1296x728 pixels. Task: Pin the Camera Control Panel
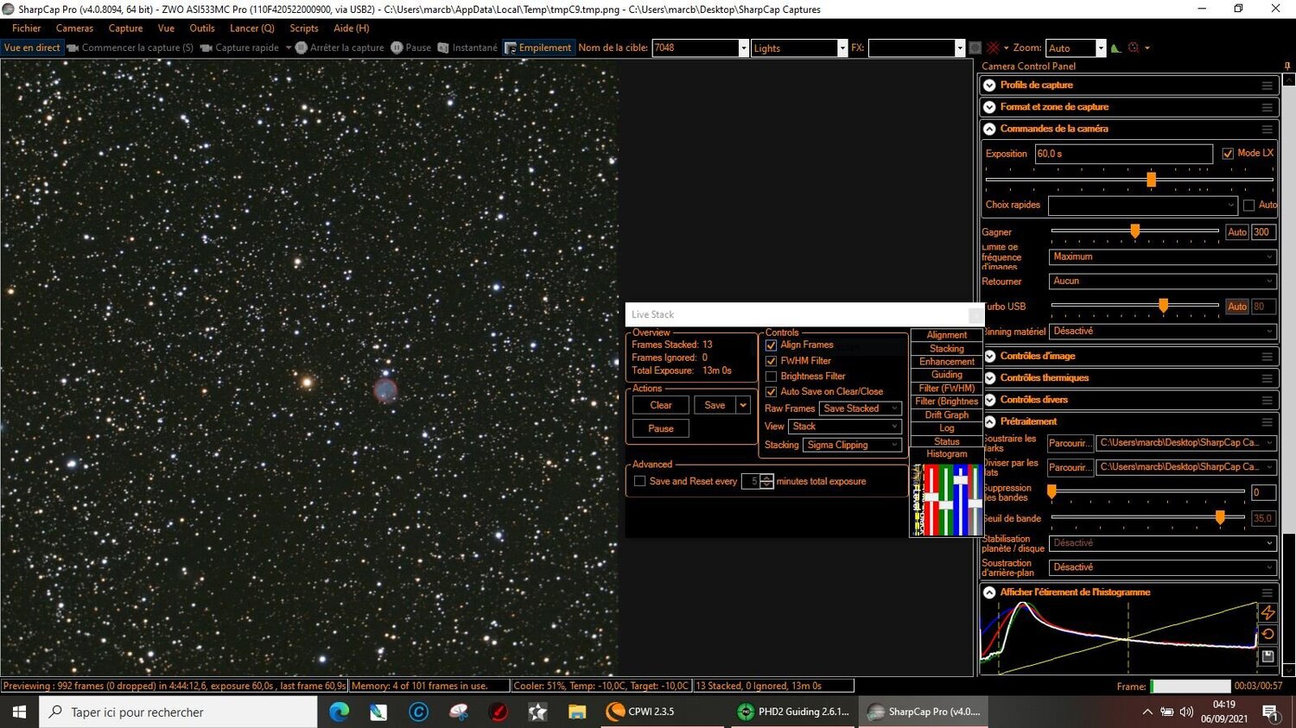pos(1287,66)
